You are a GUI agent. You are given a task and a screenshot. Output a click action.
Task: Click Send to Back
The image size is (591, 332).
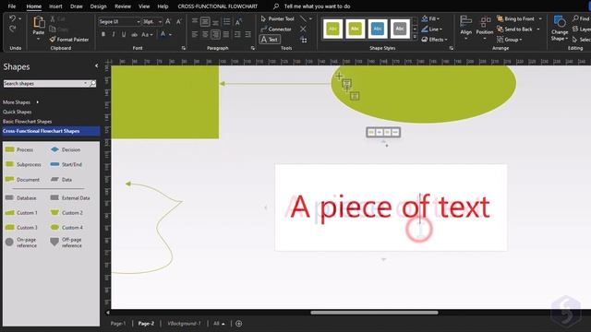514,29
